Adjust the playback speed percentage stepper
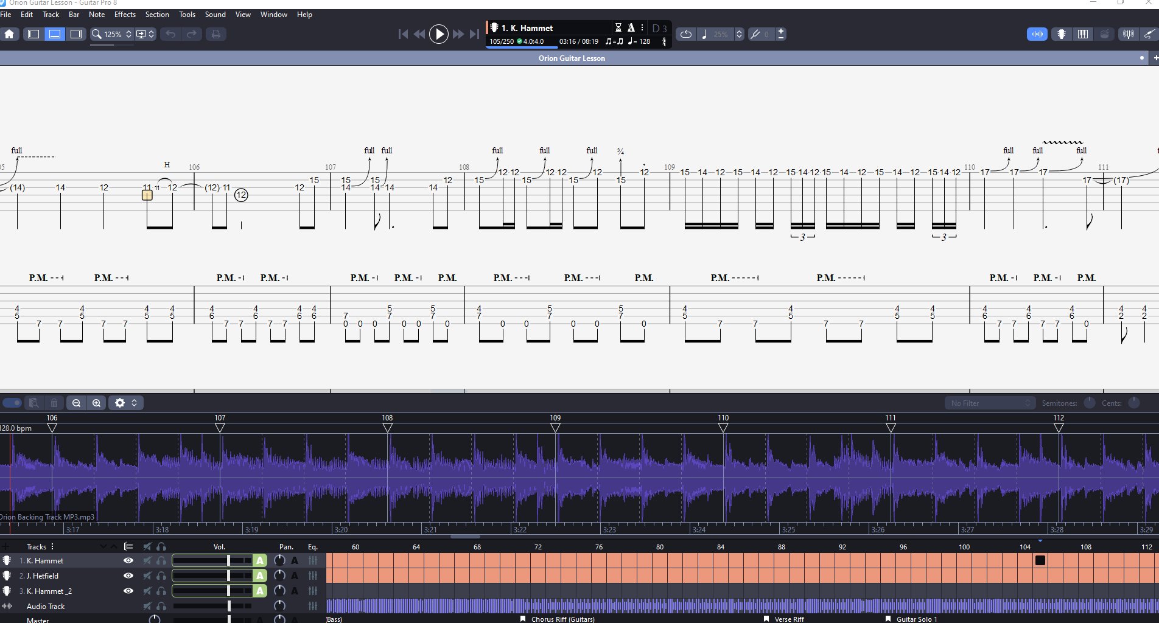 pos(739,34)
